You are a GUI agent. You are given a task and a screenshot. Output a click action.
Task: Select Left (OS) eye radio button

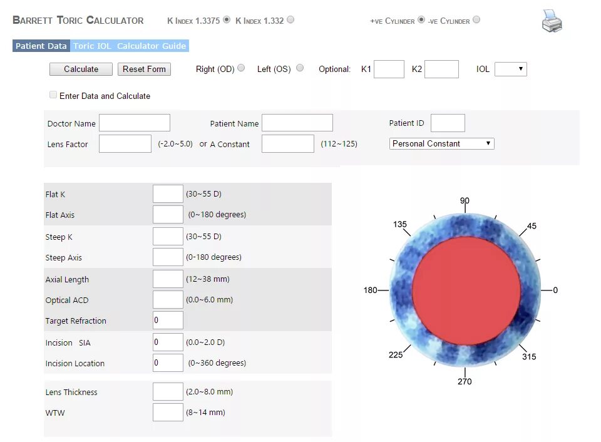tap(300, 68)
